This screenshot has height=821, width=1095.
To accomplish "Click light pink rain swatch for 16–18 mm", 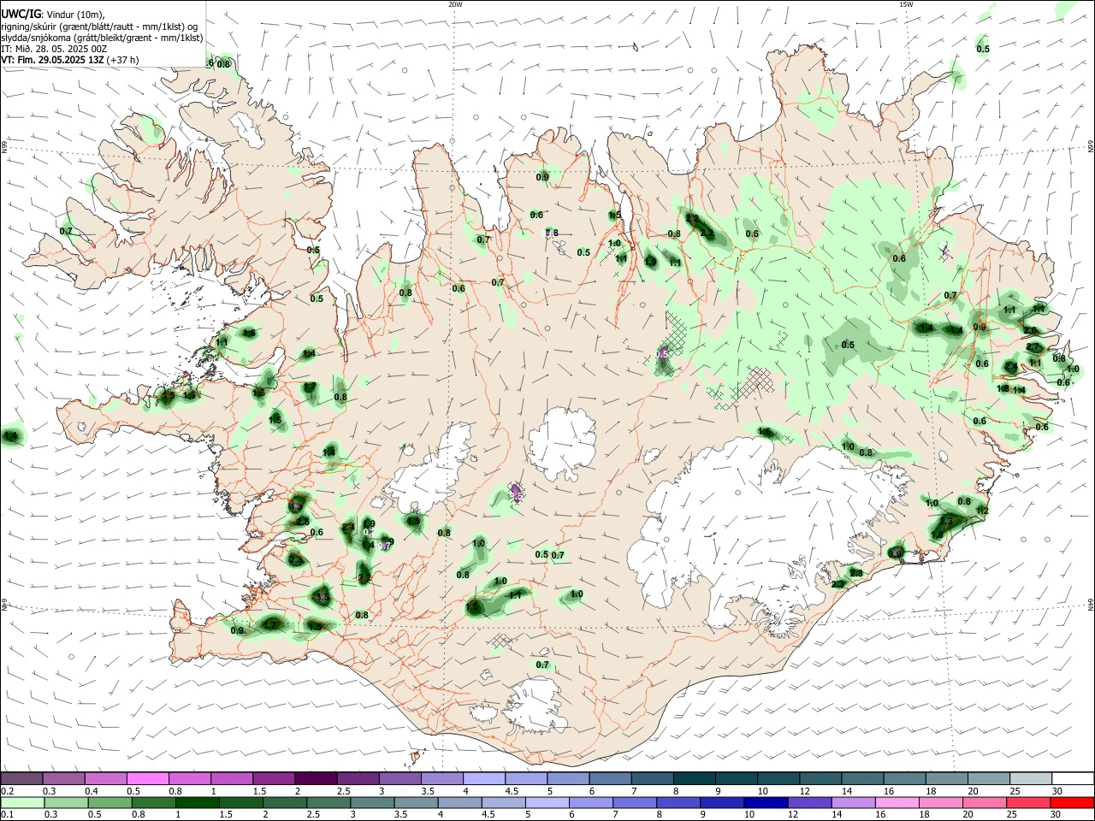I will coord(897,802).
